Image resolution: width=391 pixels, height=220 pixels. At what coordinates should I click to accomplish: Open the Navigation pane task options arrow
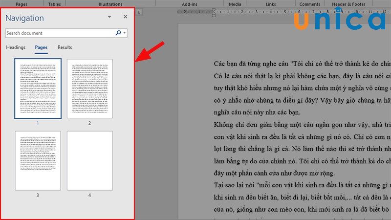click(109, 17)
